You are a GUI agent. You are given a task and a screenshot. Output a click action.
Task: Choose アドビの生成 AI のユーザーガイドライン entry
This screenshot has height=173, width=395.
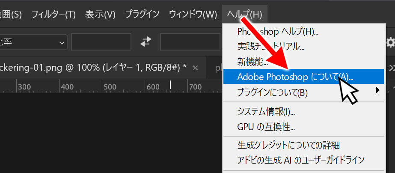[303, 160]
